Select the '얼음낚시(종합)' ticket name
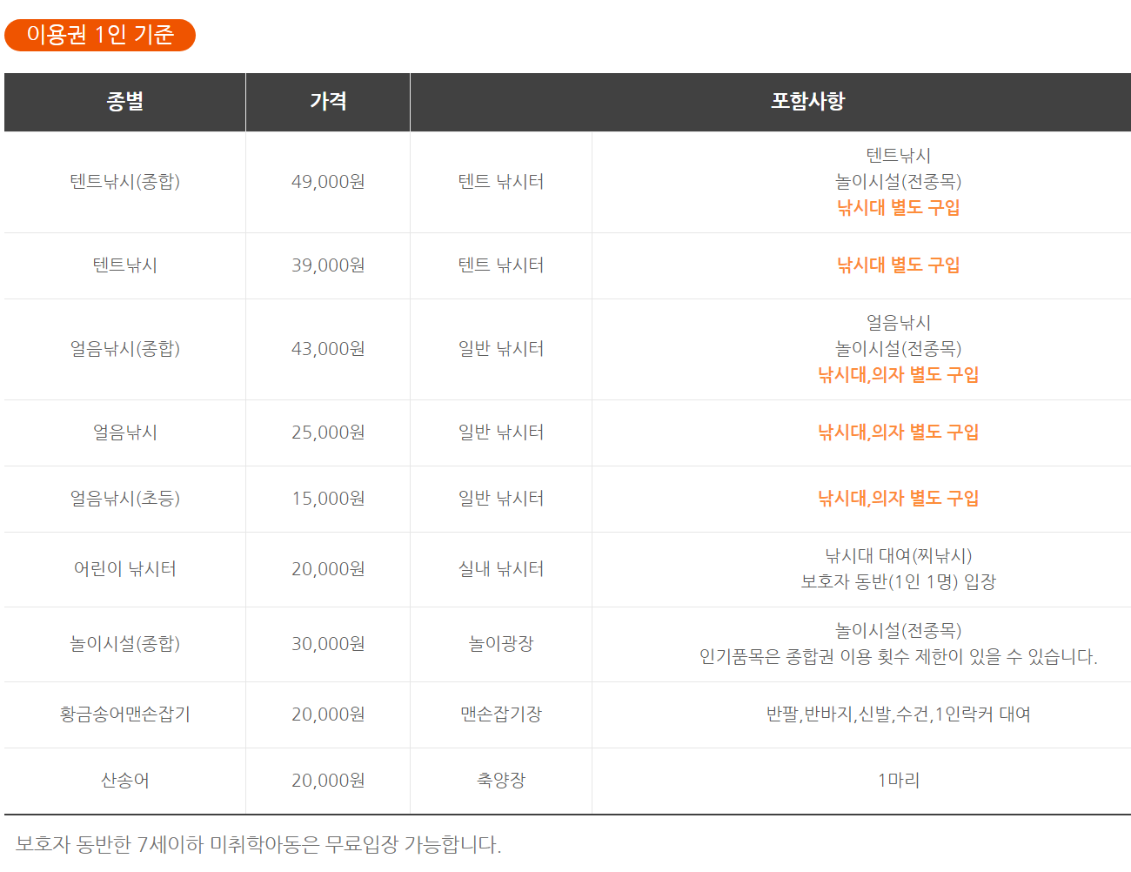 coord(125,349)
